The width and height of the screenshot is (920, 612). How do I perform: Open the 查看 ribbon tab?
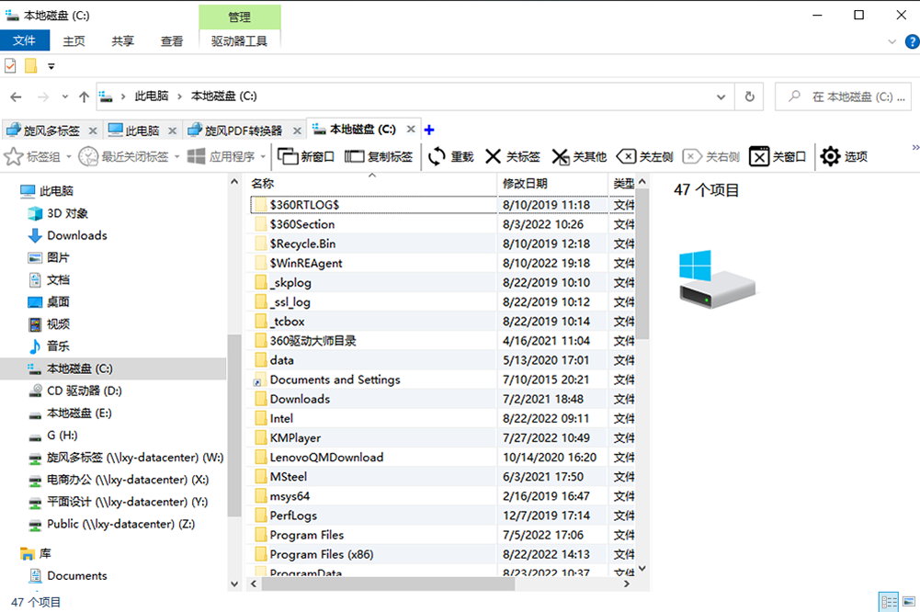pyautogui.click(x=172, y=41)
